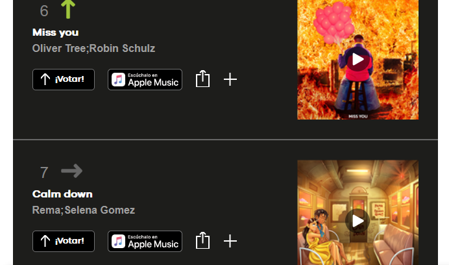Add Calm down with plus icon
Screen dimensions: 449x265
230,241
